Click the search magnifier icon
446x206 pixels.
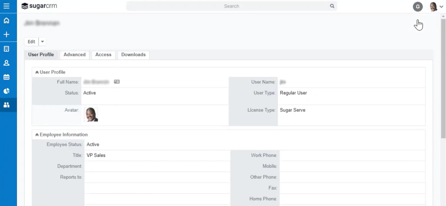[x=332, y=6]
